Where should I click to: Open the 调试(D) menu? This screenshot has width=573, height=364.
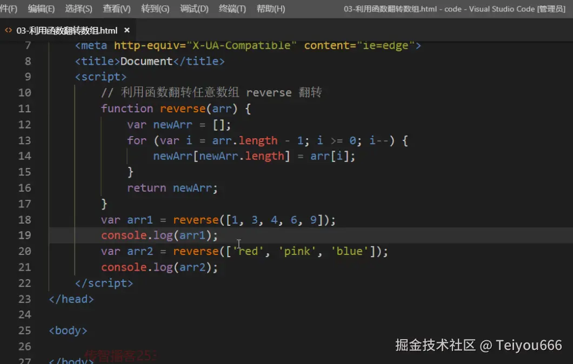[194, 9]
